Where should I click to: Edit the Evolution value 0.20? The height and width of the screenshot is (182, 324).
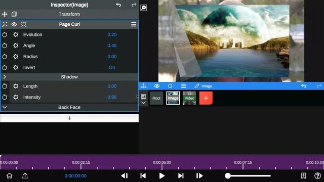pos(112,34)
